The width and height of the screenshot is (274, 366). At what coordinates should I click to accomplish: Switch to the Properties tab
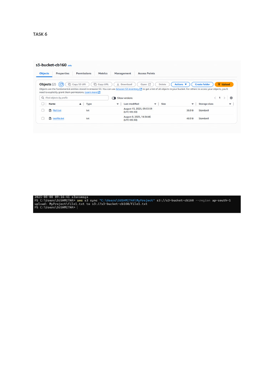pos(62,73)
